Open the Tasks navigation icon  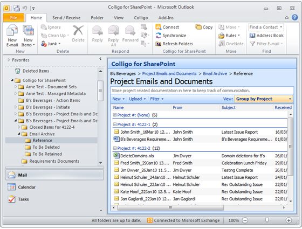[x=11, y=199]
